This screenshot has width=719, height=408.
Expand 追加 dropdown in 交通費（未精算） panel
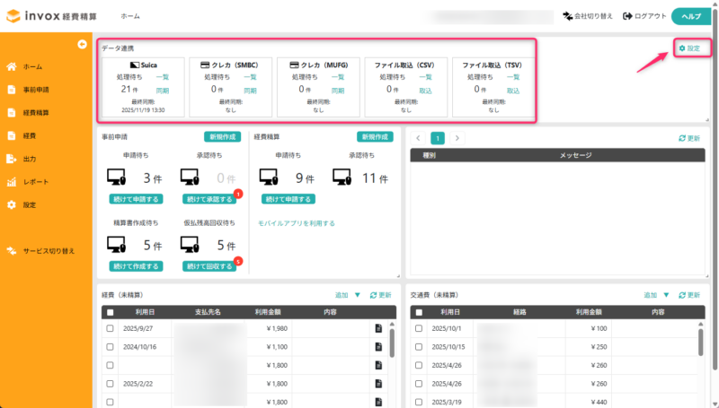[x=667, y=295]
